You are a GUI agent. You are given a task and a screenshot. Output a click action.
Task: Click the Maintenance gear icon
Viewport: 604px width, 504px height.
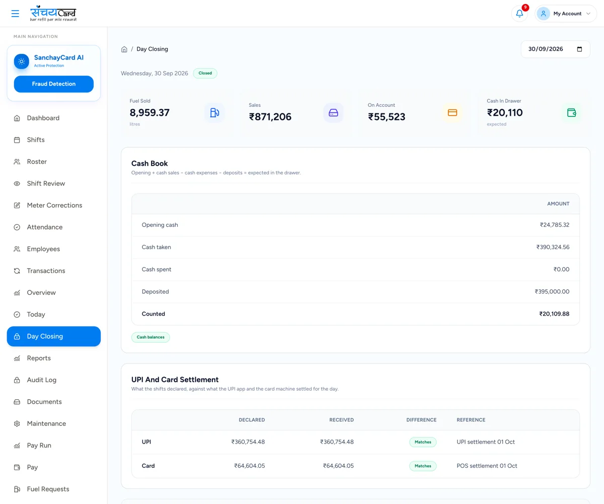tap(17, 423)
